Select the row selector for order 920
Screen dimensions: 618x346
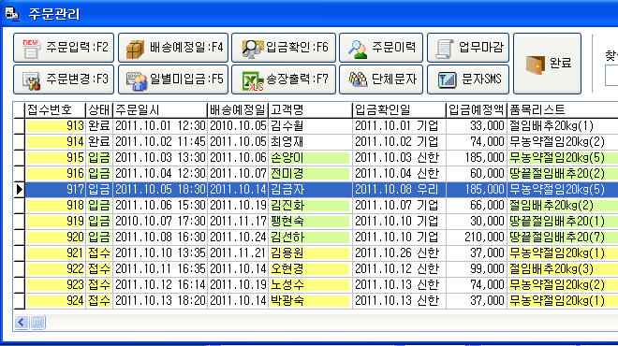pos(19,237)
